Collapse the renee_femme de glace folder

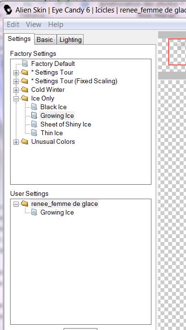(16, 204)
